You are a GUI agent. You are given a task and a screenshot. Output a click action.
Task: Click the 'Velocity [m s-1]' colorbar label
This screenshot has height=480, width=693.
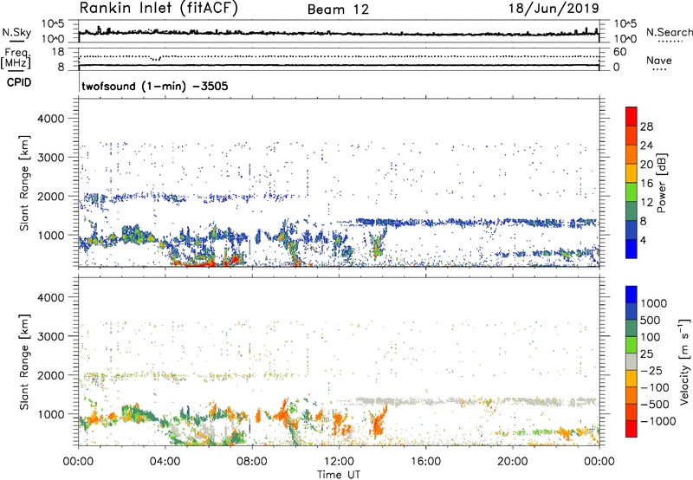684,361
